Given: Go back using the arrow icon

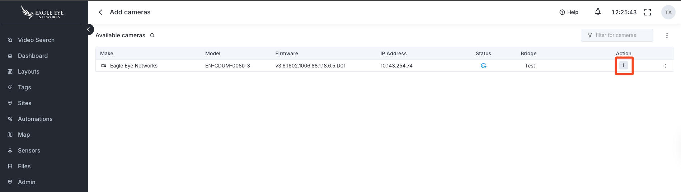Looking at the screenshot, I should coord(100,12).
